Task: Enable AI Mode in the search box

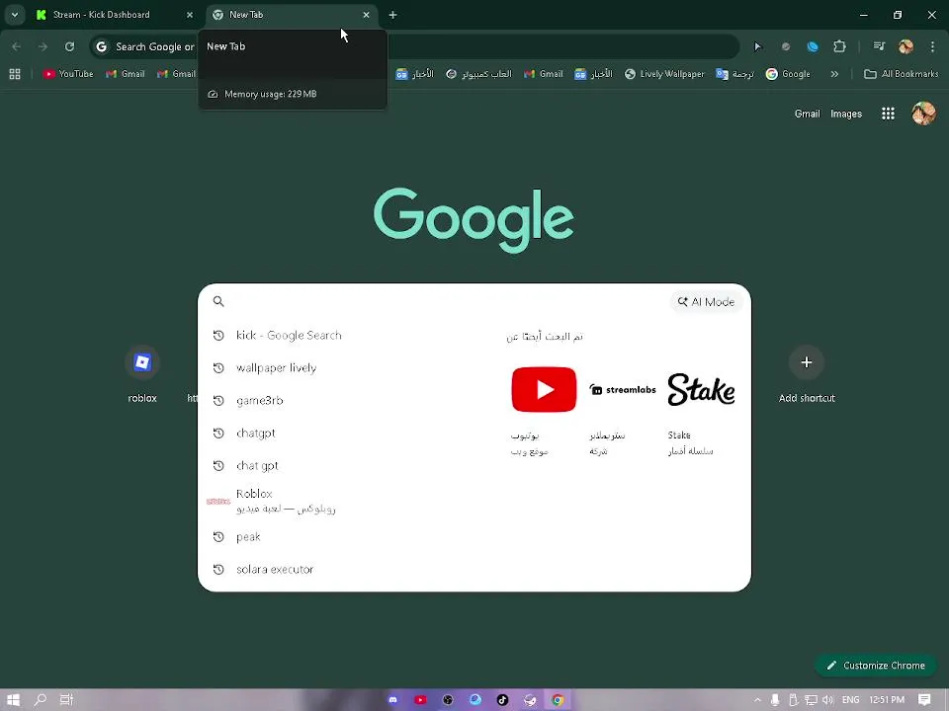Action: tap(706, 302)
